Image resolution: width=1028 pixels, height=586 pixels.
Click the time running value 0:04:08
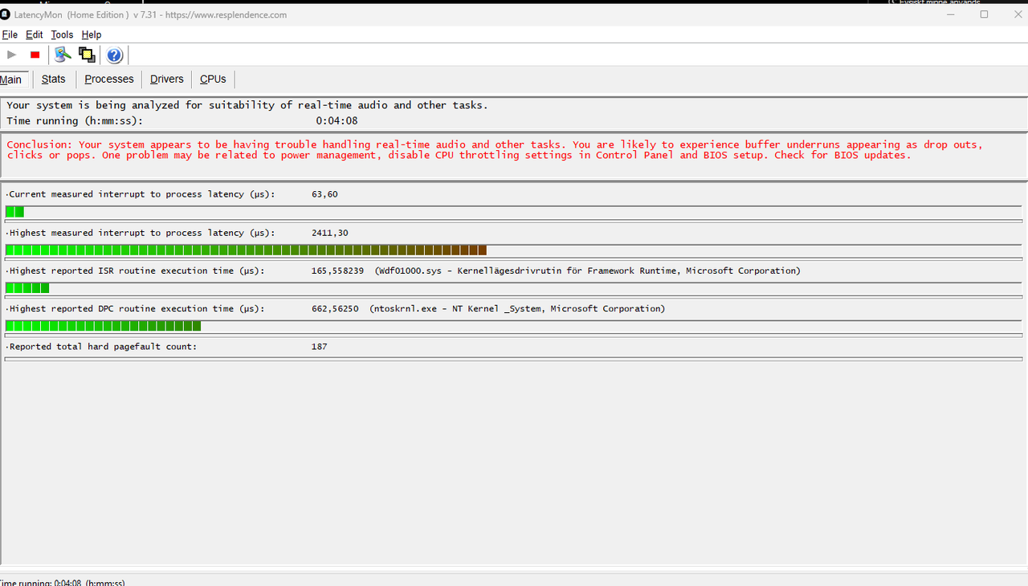point(337,120)
